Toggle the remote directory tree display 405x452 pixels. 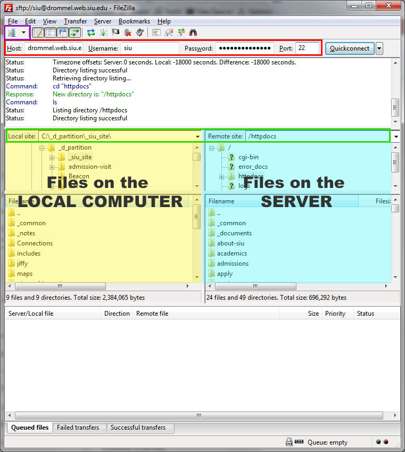63,32
